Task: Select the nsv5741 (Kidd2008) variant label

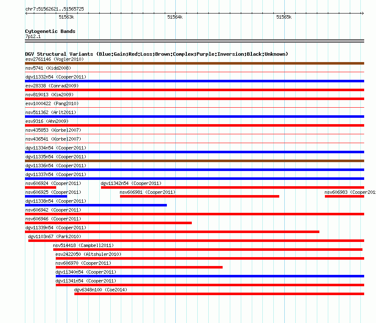Action: point(48,68)
